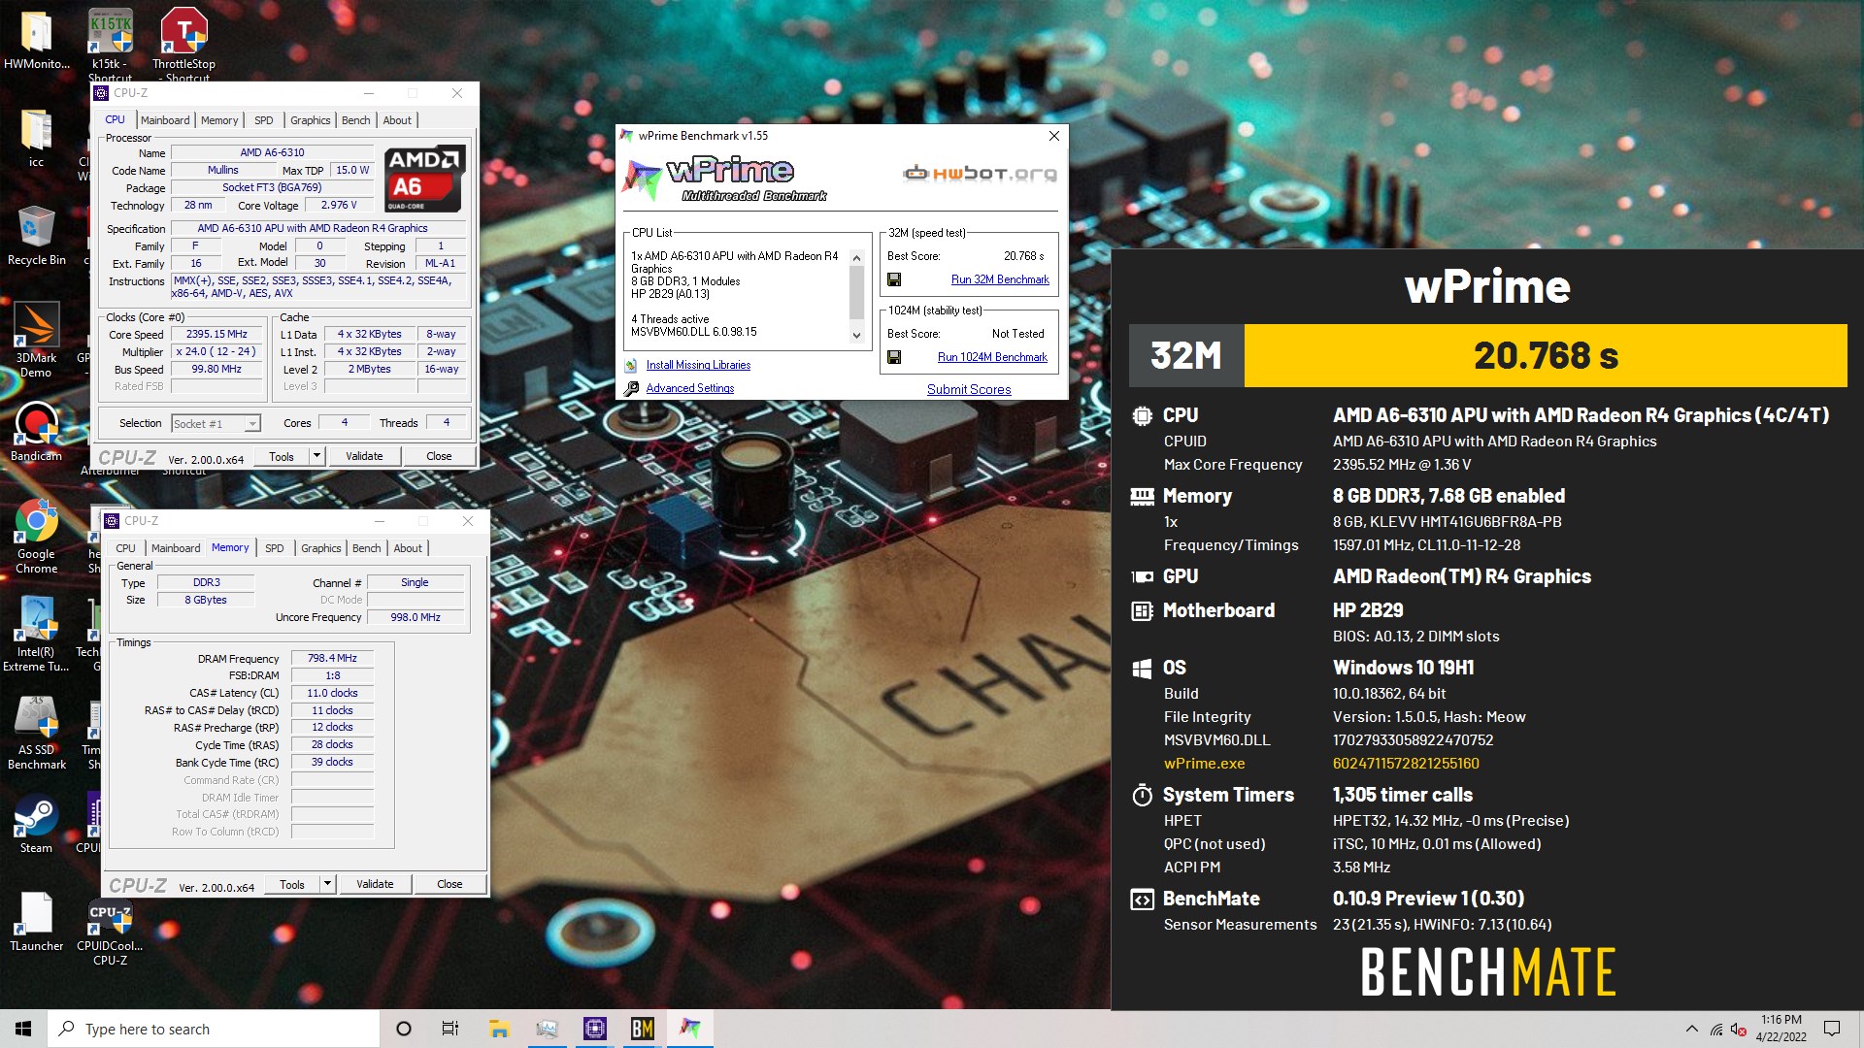1864x1048 pixels.
Task: Click Run 1024M Benchmark link
Action: tap(992, 357)
